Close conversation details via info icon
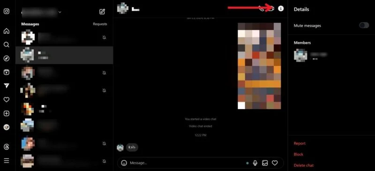The width and height of the screenshot is (375, 171). pyautogui.click(x=281, y=8)
